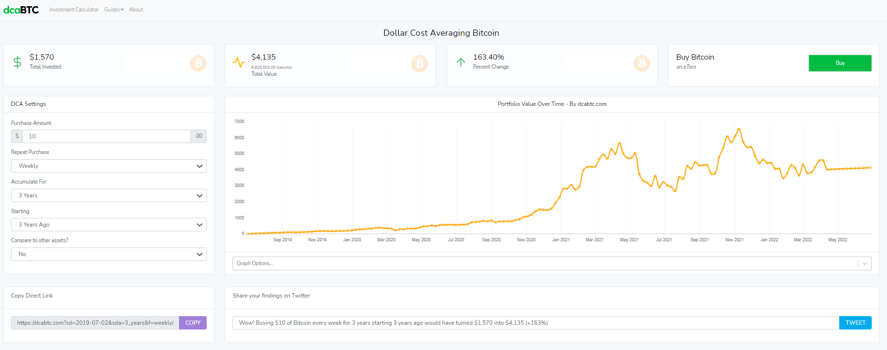
Task: Expand the Compare to other assets dropdown
Action: (109, 254)
